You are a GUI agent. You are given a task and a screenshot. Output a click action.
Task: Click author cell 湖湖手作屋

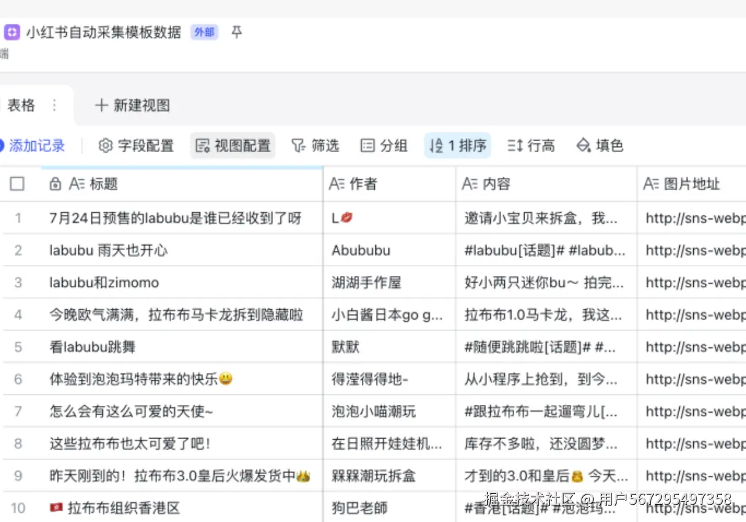pos(389,283)
